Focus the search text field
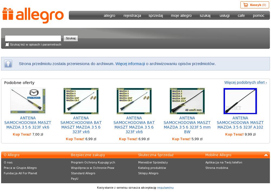Screen dimensions: 271x193 tap(33, 38)
